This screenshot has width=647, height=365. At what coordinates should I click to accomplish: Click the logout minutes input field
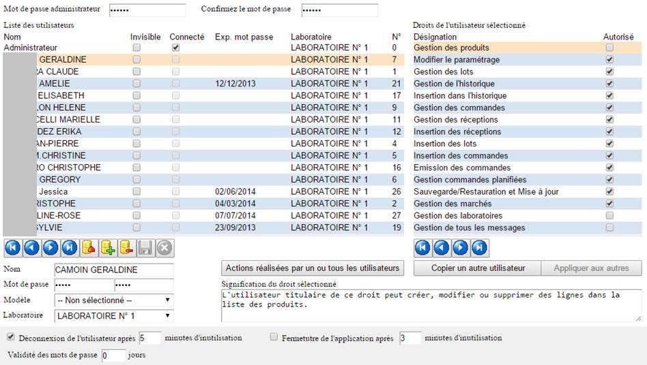(149, 338)
